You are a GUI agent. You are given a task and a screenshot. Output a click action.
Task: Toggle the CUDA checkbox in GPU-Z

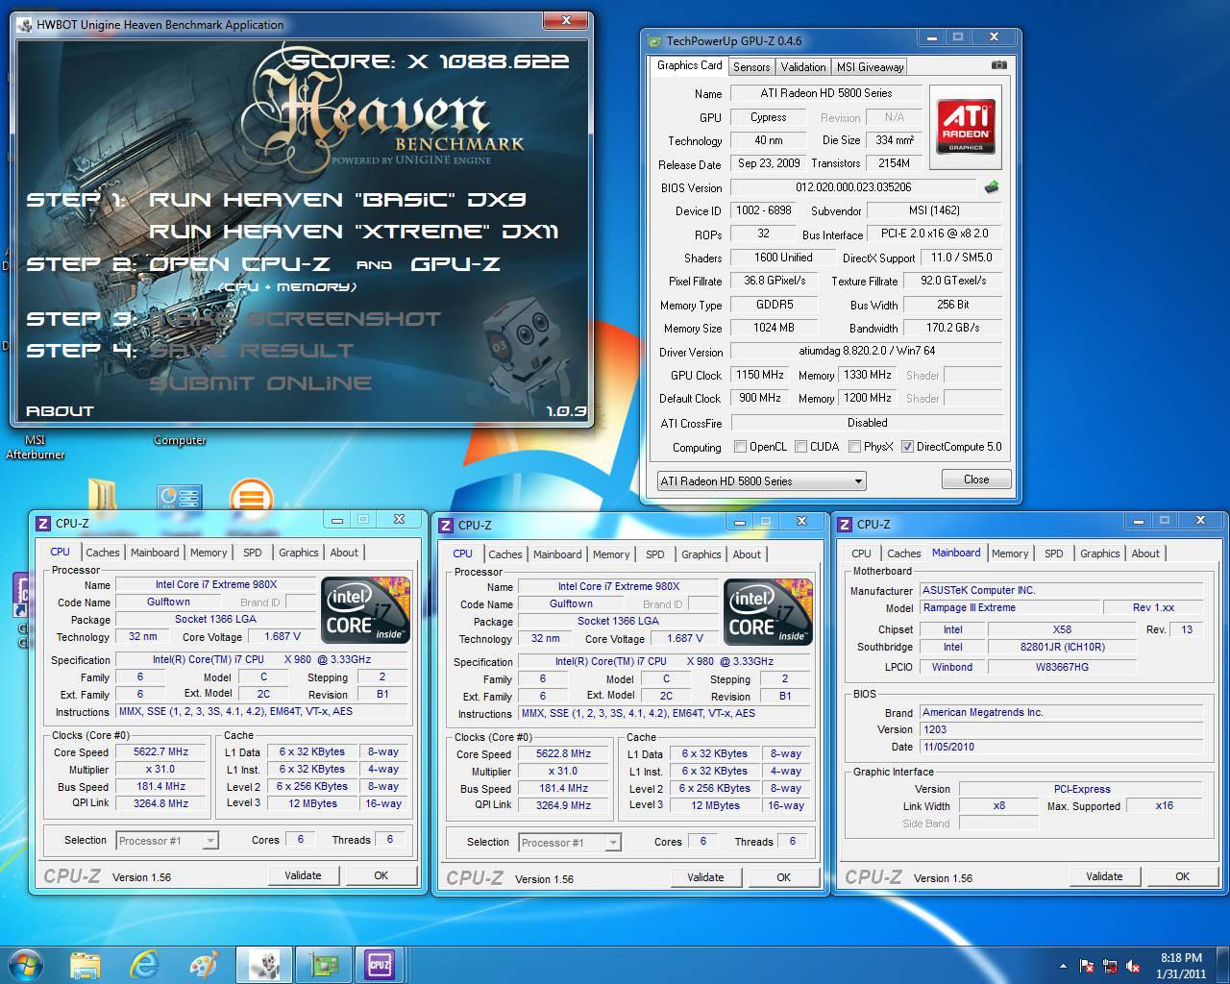(801, 447)
